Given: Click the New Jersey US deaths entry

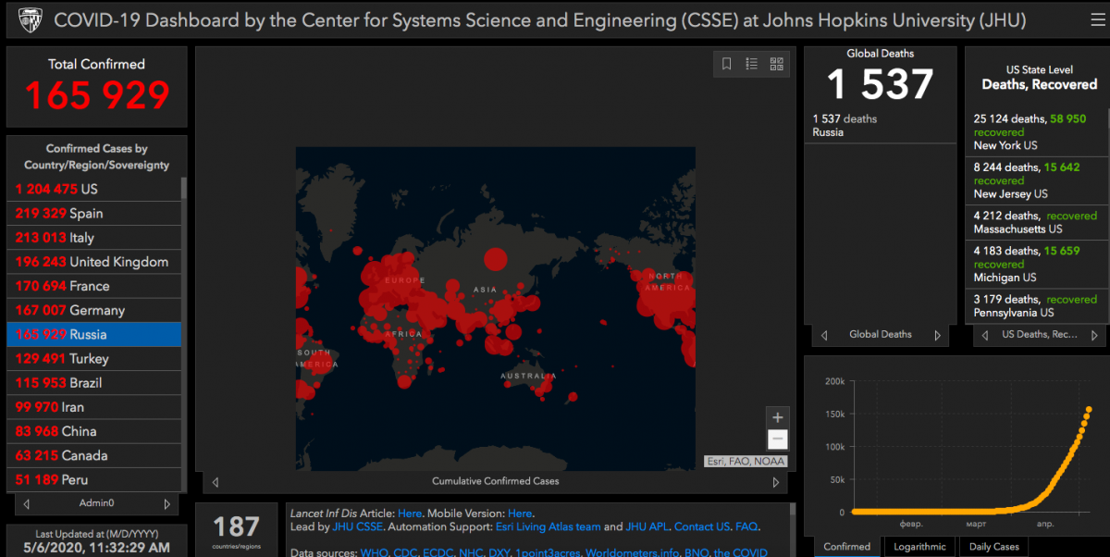Looking at the screenshot, I should click(x=1034, y=180).
